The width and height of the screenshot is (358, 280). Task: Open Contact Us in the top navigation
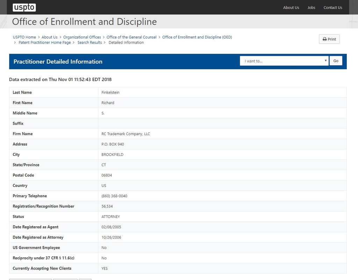[x=332, y=8]
